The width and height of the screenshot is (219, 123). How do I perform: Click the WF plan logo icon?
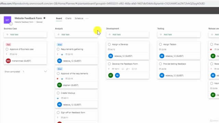coord(8,20)
